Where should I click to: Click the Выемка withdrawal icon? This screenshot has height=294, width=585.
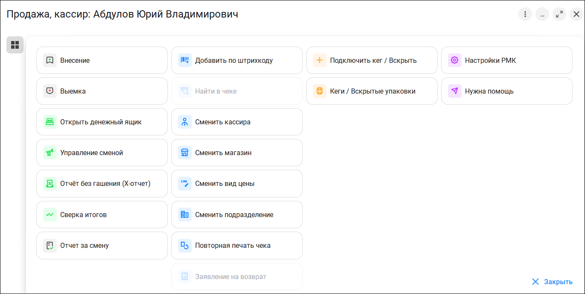point(50,91)
